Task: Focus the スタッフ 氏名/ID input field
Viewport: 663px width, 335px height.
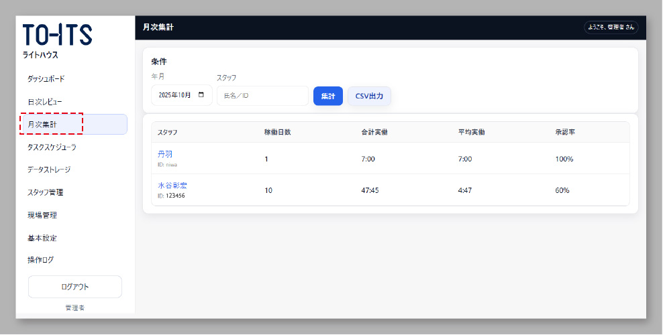Action: click(262, 96)
